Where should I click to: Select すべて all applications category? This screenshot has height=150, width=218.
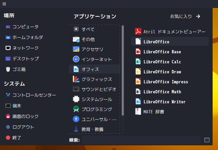(94, 29)
